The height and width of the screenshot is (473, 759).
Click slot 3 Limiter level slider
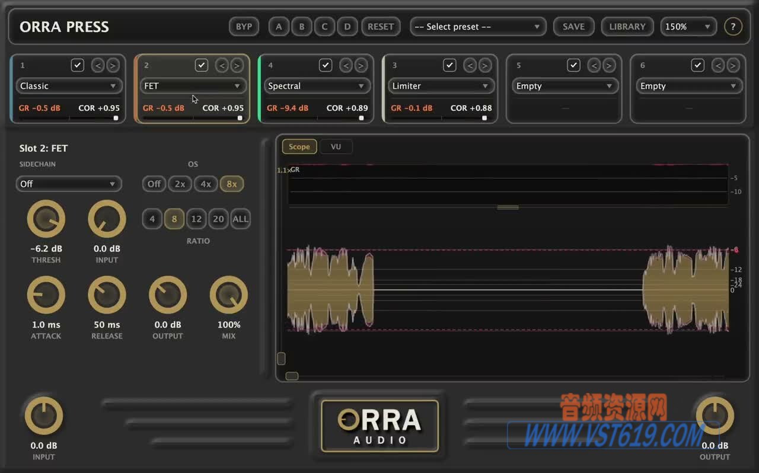point(441,118)
